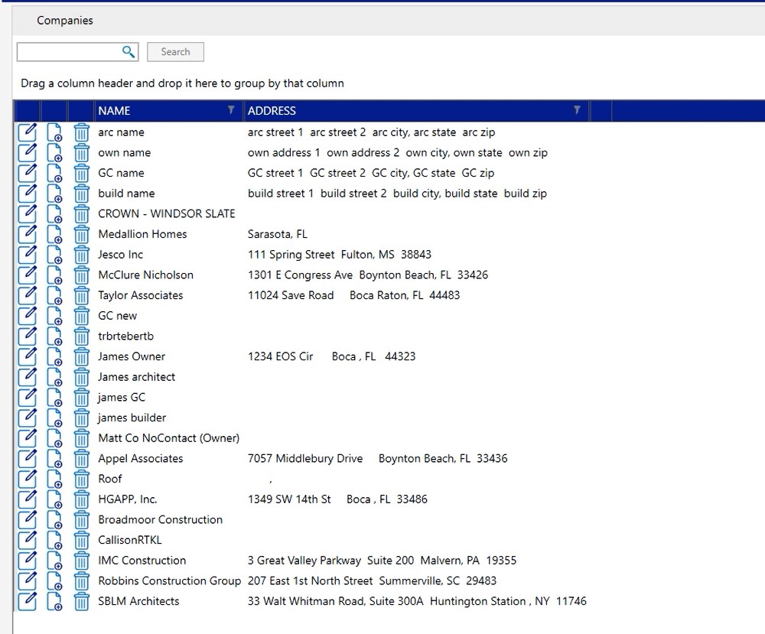Click add-document icon for IMC Construction
Screen dimensions: 765x634
[54, 561]
